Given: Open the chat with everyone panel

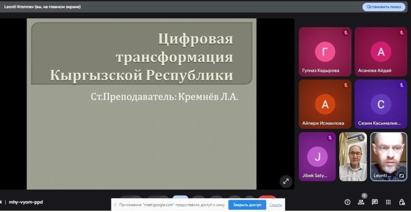Looking at the screenshot, I should (x=374, y=202).
